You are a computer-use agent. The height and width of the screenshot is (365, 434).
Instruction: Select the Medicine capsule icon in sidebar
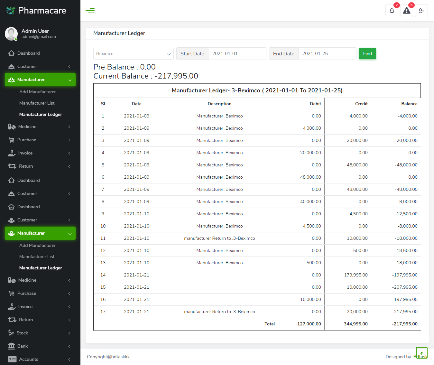pos(12,126)
